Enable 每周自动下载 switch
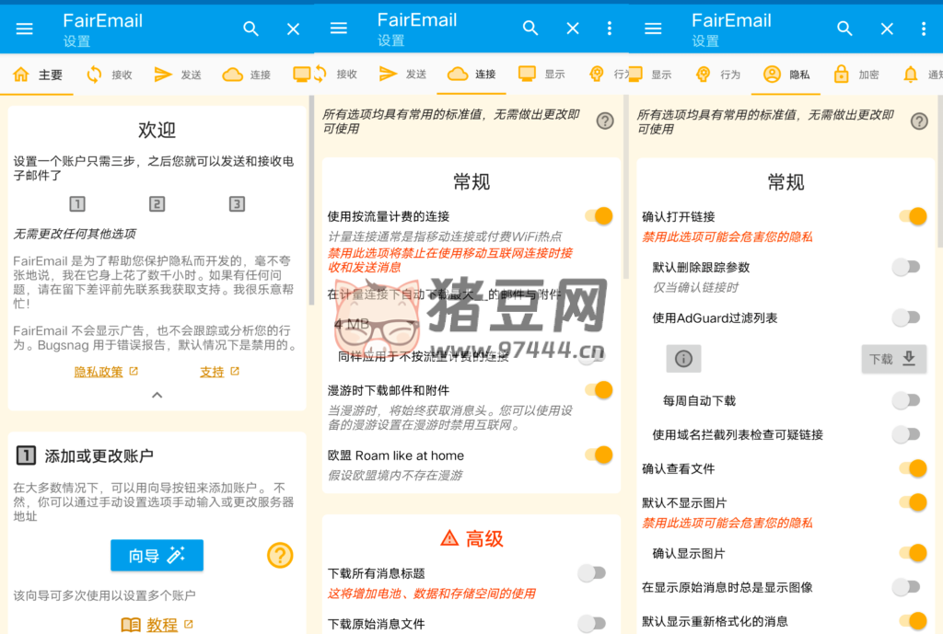This screenshot has width=943, height=634. click(906, 400)
